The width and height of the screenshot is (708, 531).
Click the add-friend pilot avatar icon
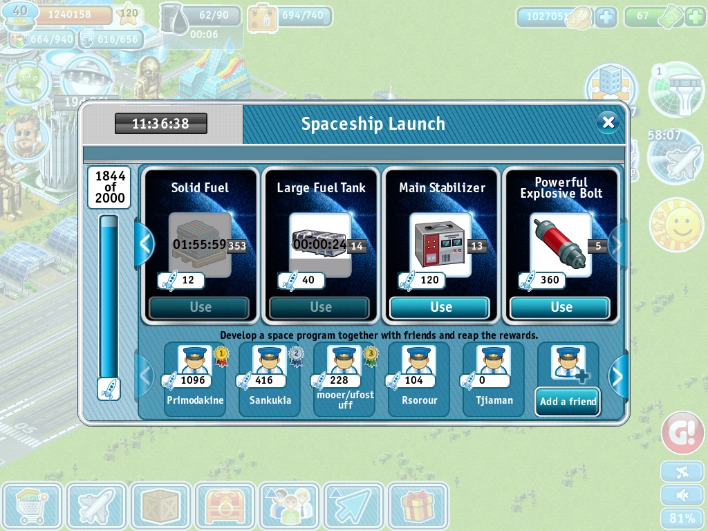[568, 362]
